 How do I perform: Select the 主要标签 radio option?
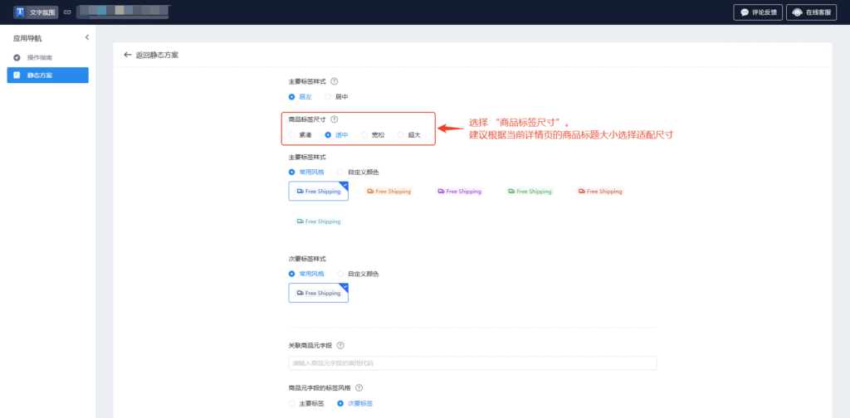tap(291, 403)
